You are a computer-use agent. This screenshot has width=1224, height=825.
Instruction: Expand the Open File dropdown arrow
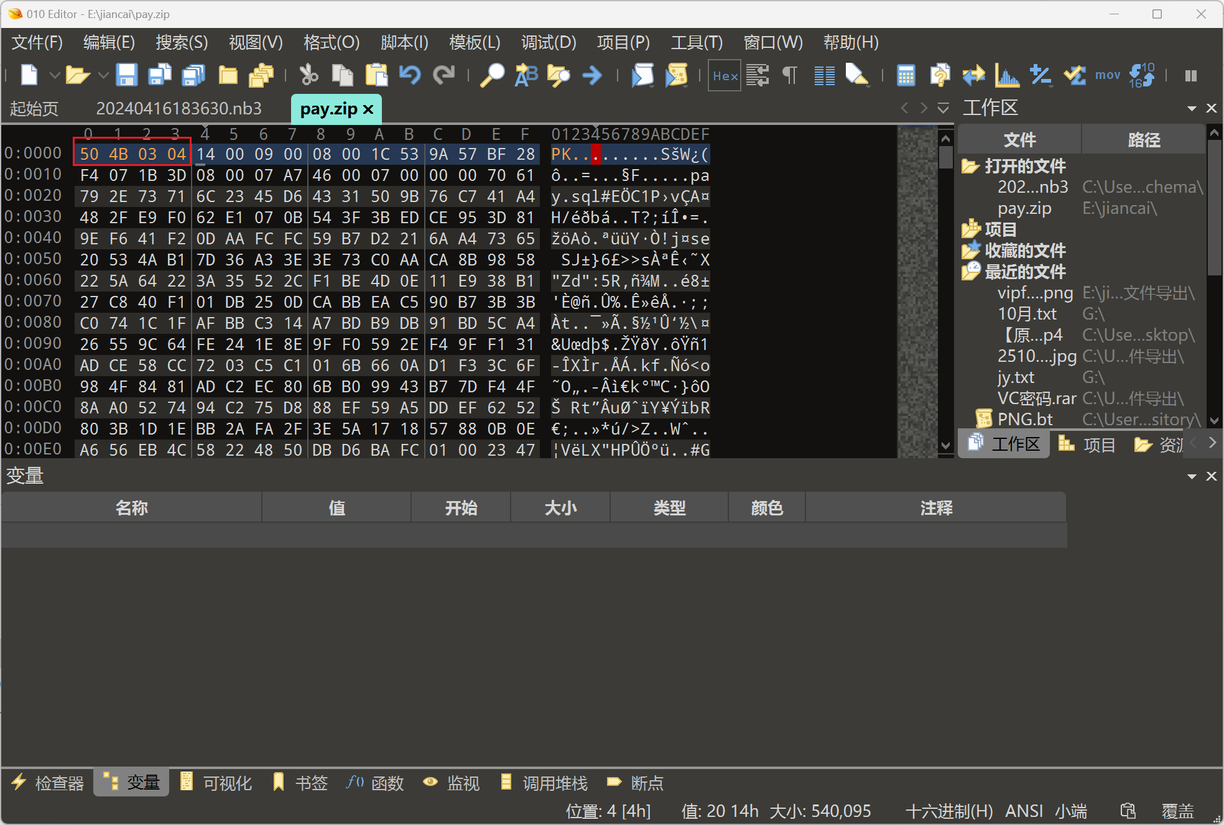[103, 76]
